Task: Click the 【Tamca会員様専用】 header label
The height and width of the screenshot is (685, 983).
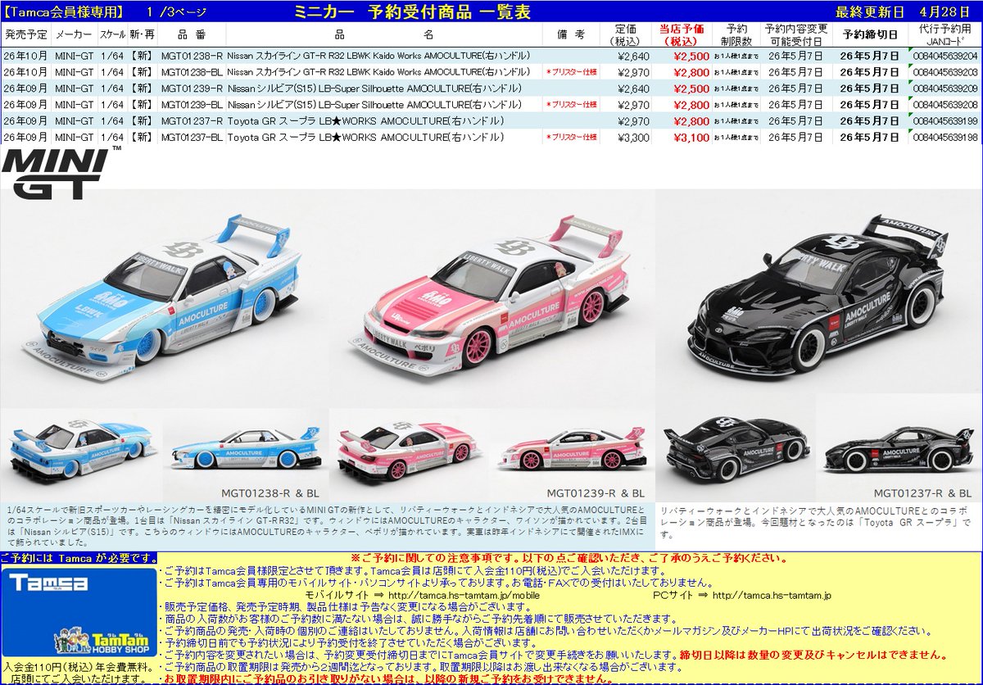Action: click(x=64, y=12)
